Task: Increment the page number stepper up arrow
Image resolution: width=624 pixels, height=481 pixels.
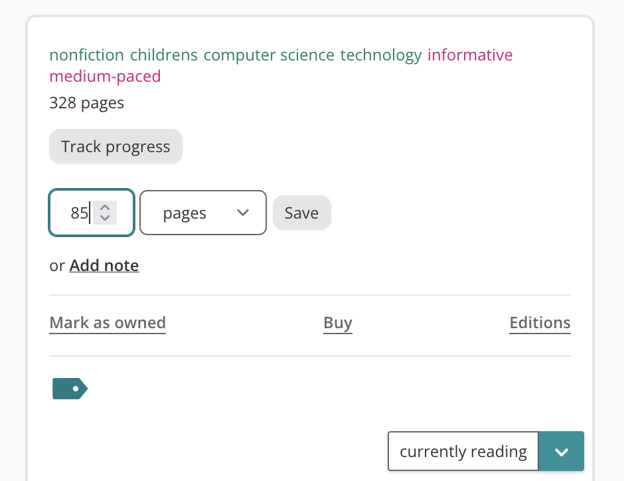Action: point(104,207)
